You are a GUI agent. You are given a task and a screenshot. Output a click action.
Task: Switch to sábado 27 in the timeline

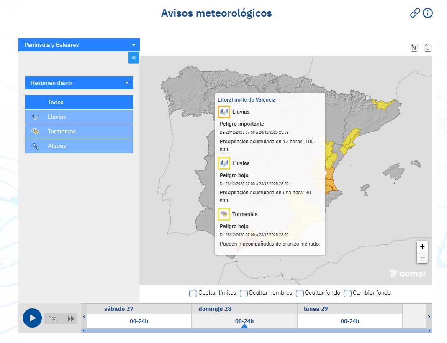point(138,318)
